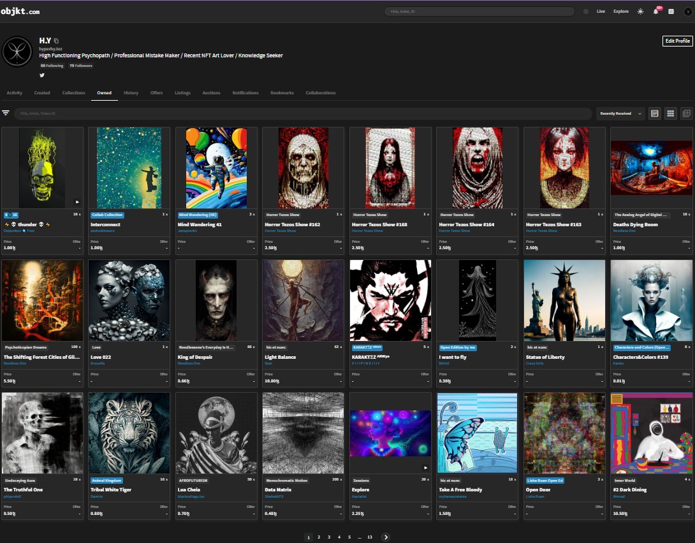Click the Mind Wandering (OE) collection tag
Viewport: 695px width, 543px height.
click(198, 215)
